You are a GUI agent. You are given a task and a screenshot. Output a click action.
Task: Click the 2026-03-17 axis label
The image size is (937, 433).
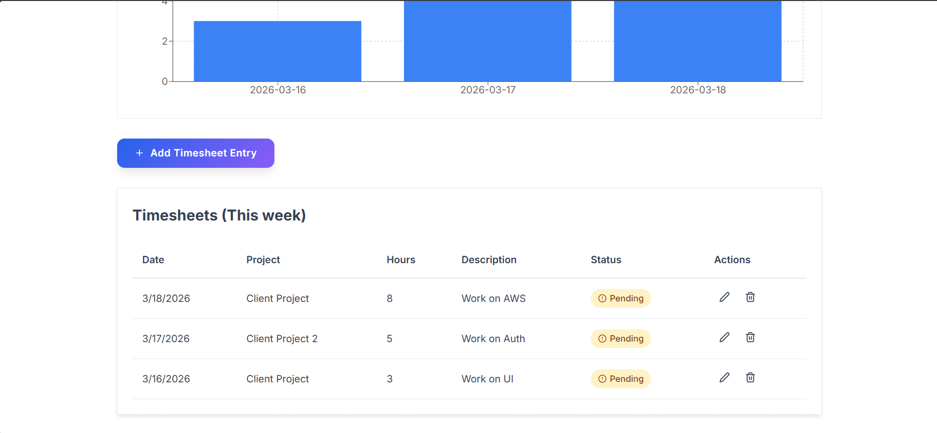tap(488, 90)
